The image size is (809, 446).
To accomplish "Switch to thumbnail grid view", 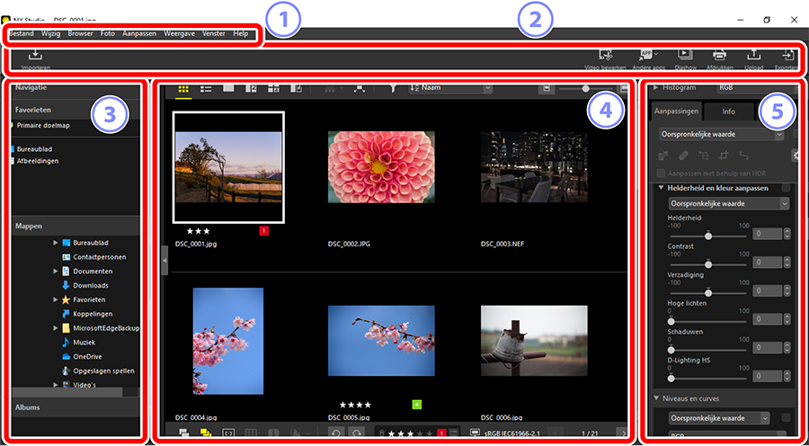I will coord(183,89).
